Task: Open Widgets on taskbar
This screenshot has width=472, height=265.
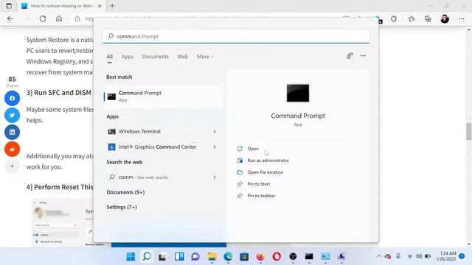Action: coord(179,257)
